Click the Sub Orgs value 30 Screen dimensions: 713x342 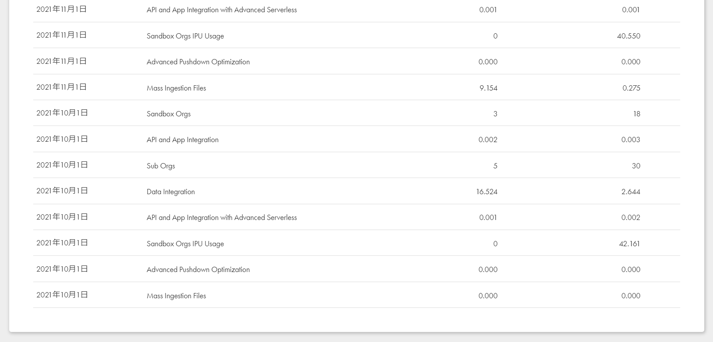pyautogui.click(x=636, y=166)
